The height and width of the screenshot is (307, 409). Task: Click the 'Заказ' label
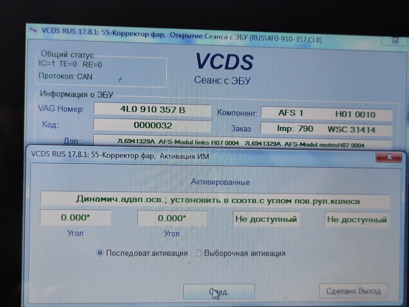click(x=241, y=128)
